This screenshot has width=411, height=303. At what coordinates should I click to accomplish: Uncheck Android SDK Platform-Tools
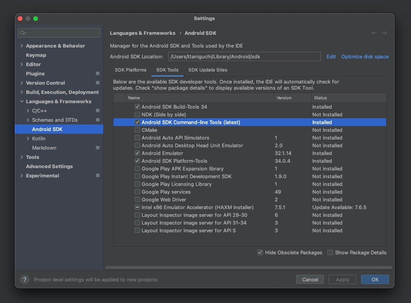[x=137, y=161]
